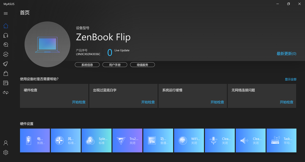Open the FN function key tile
305x162 pixels.
coord(158,140)
